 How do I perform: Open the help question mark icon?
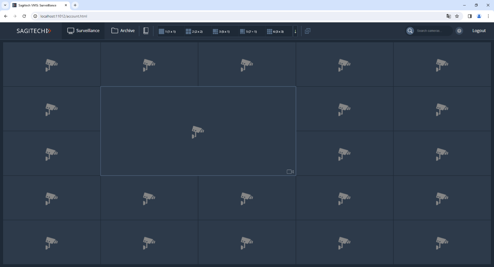click(x=459, y=31)
